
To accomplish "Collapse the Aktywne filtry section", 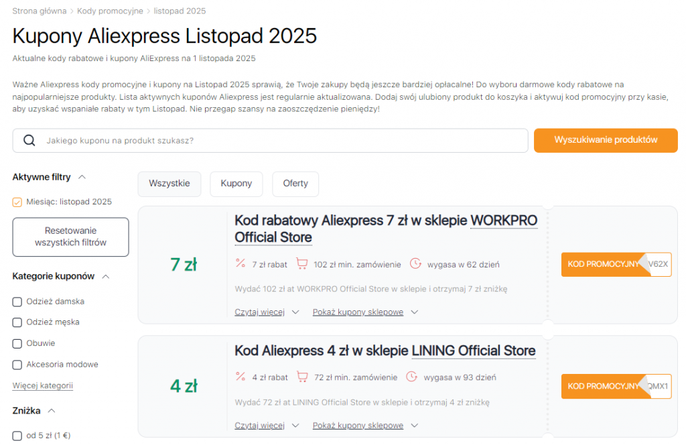I will [82, 177].
